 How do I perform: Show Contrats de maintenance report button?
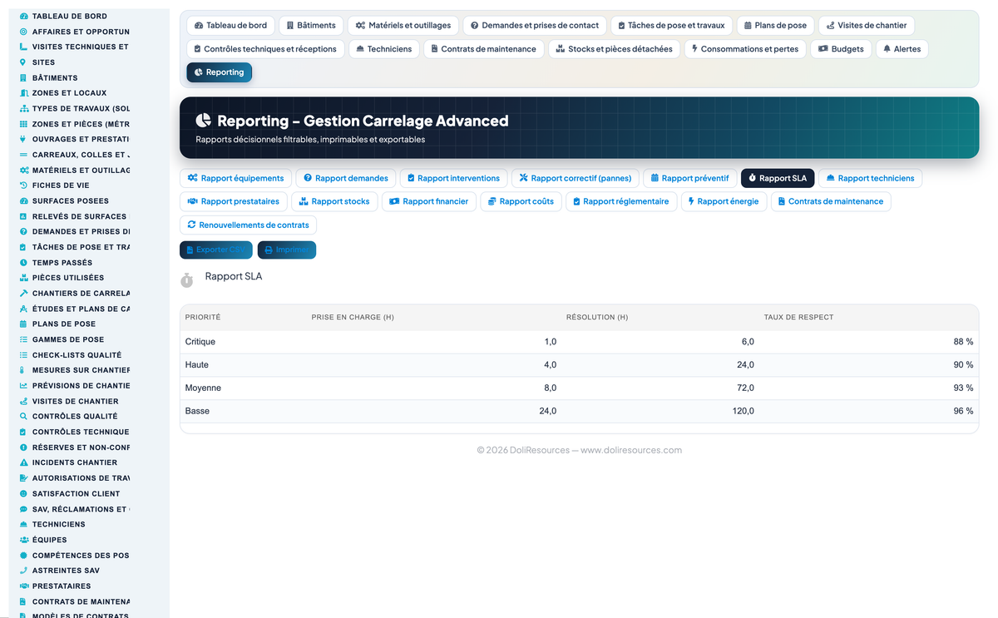click(x=831, y=201)
